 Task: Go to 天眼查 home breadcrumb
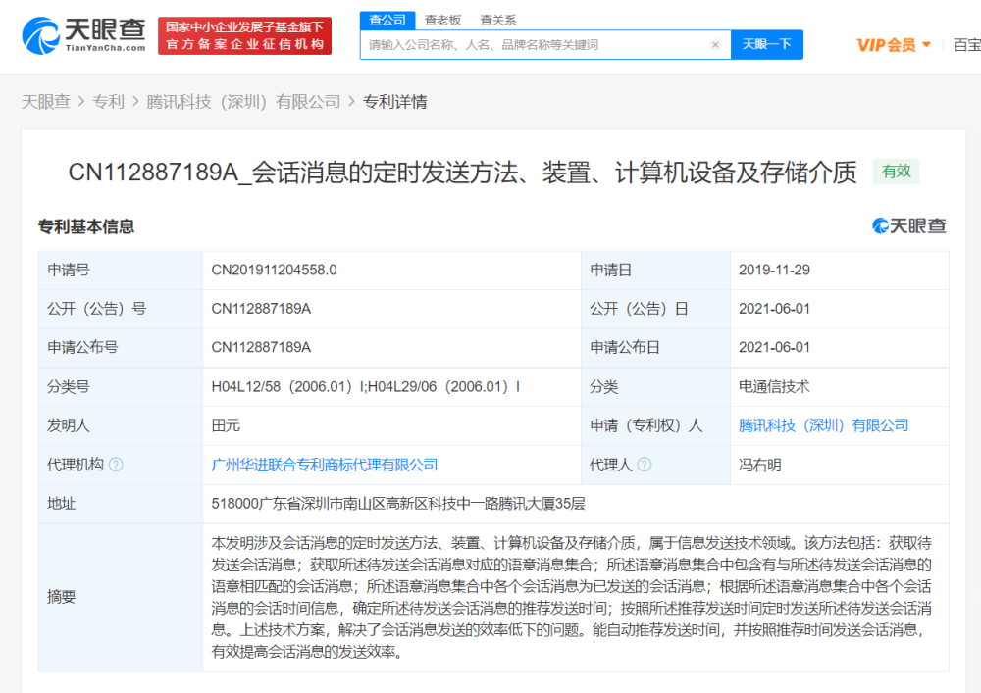click(x=46, y=102)
